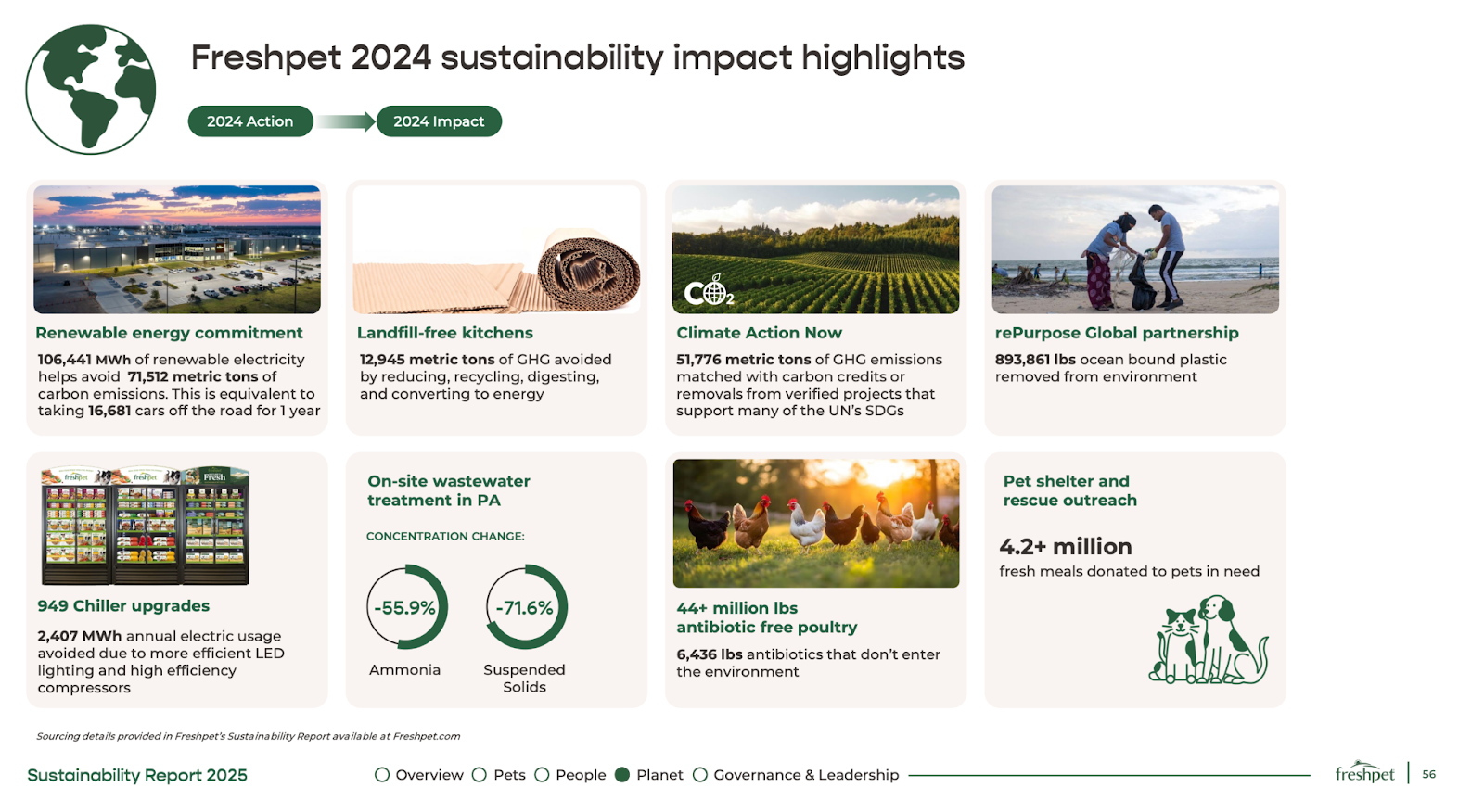Select the Governance & Leadership radio button

700,775
